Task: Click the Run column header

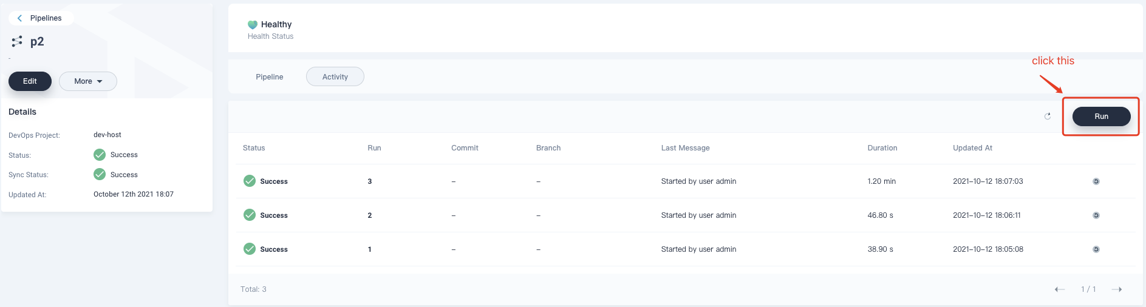Action: [374, 148]
